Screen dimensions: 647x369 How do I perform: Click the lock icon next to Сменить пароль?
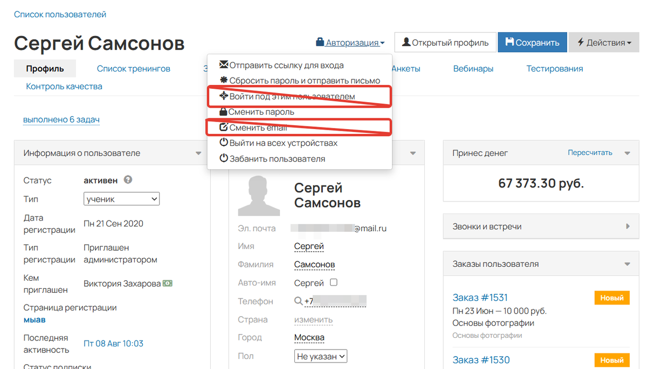point(223,111)
